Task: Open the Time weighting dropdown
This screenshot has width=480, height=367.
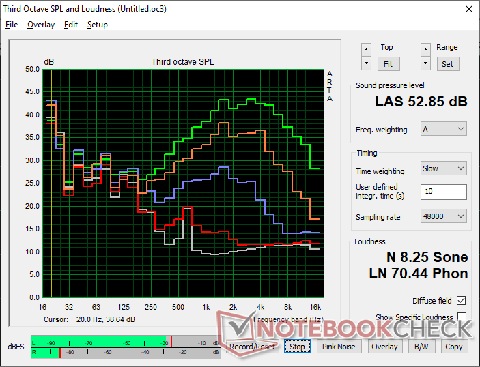Action: click(443, 168)
